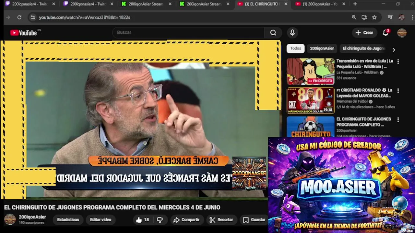Close the second 200iqonAsier Stream tab
The image size is (415, 233).
pyautogui.click(x=228, y=4)
